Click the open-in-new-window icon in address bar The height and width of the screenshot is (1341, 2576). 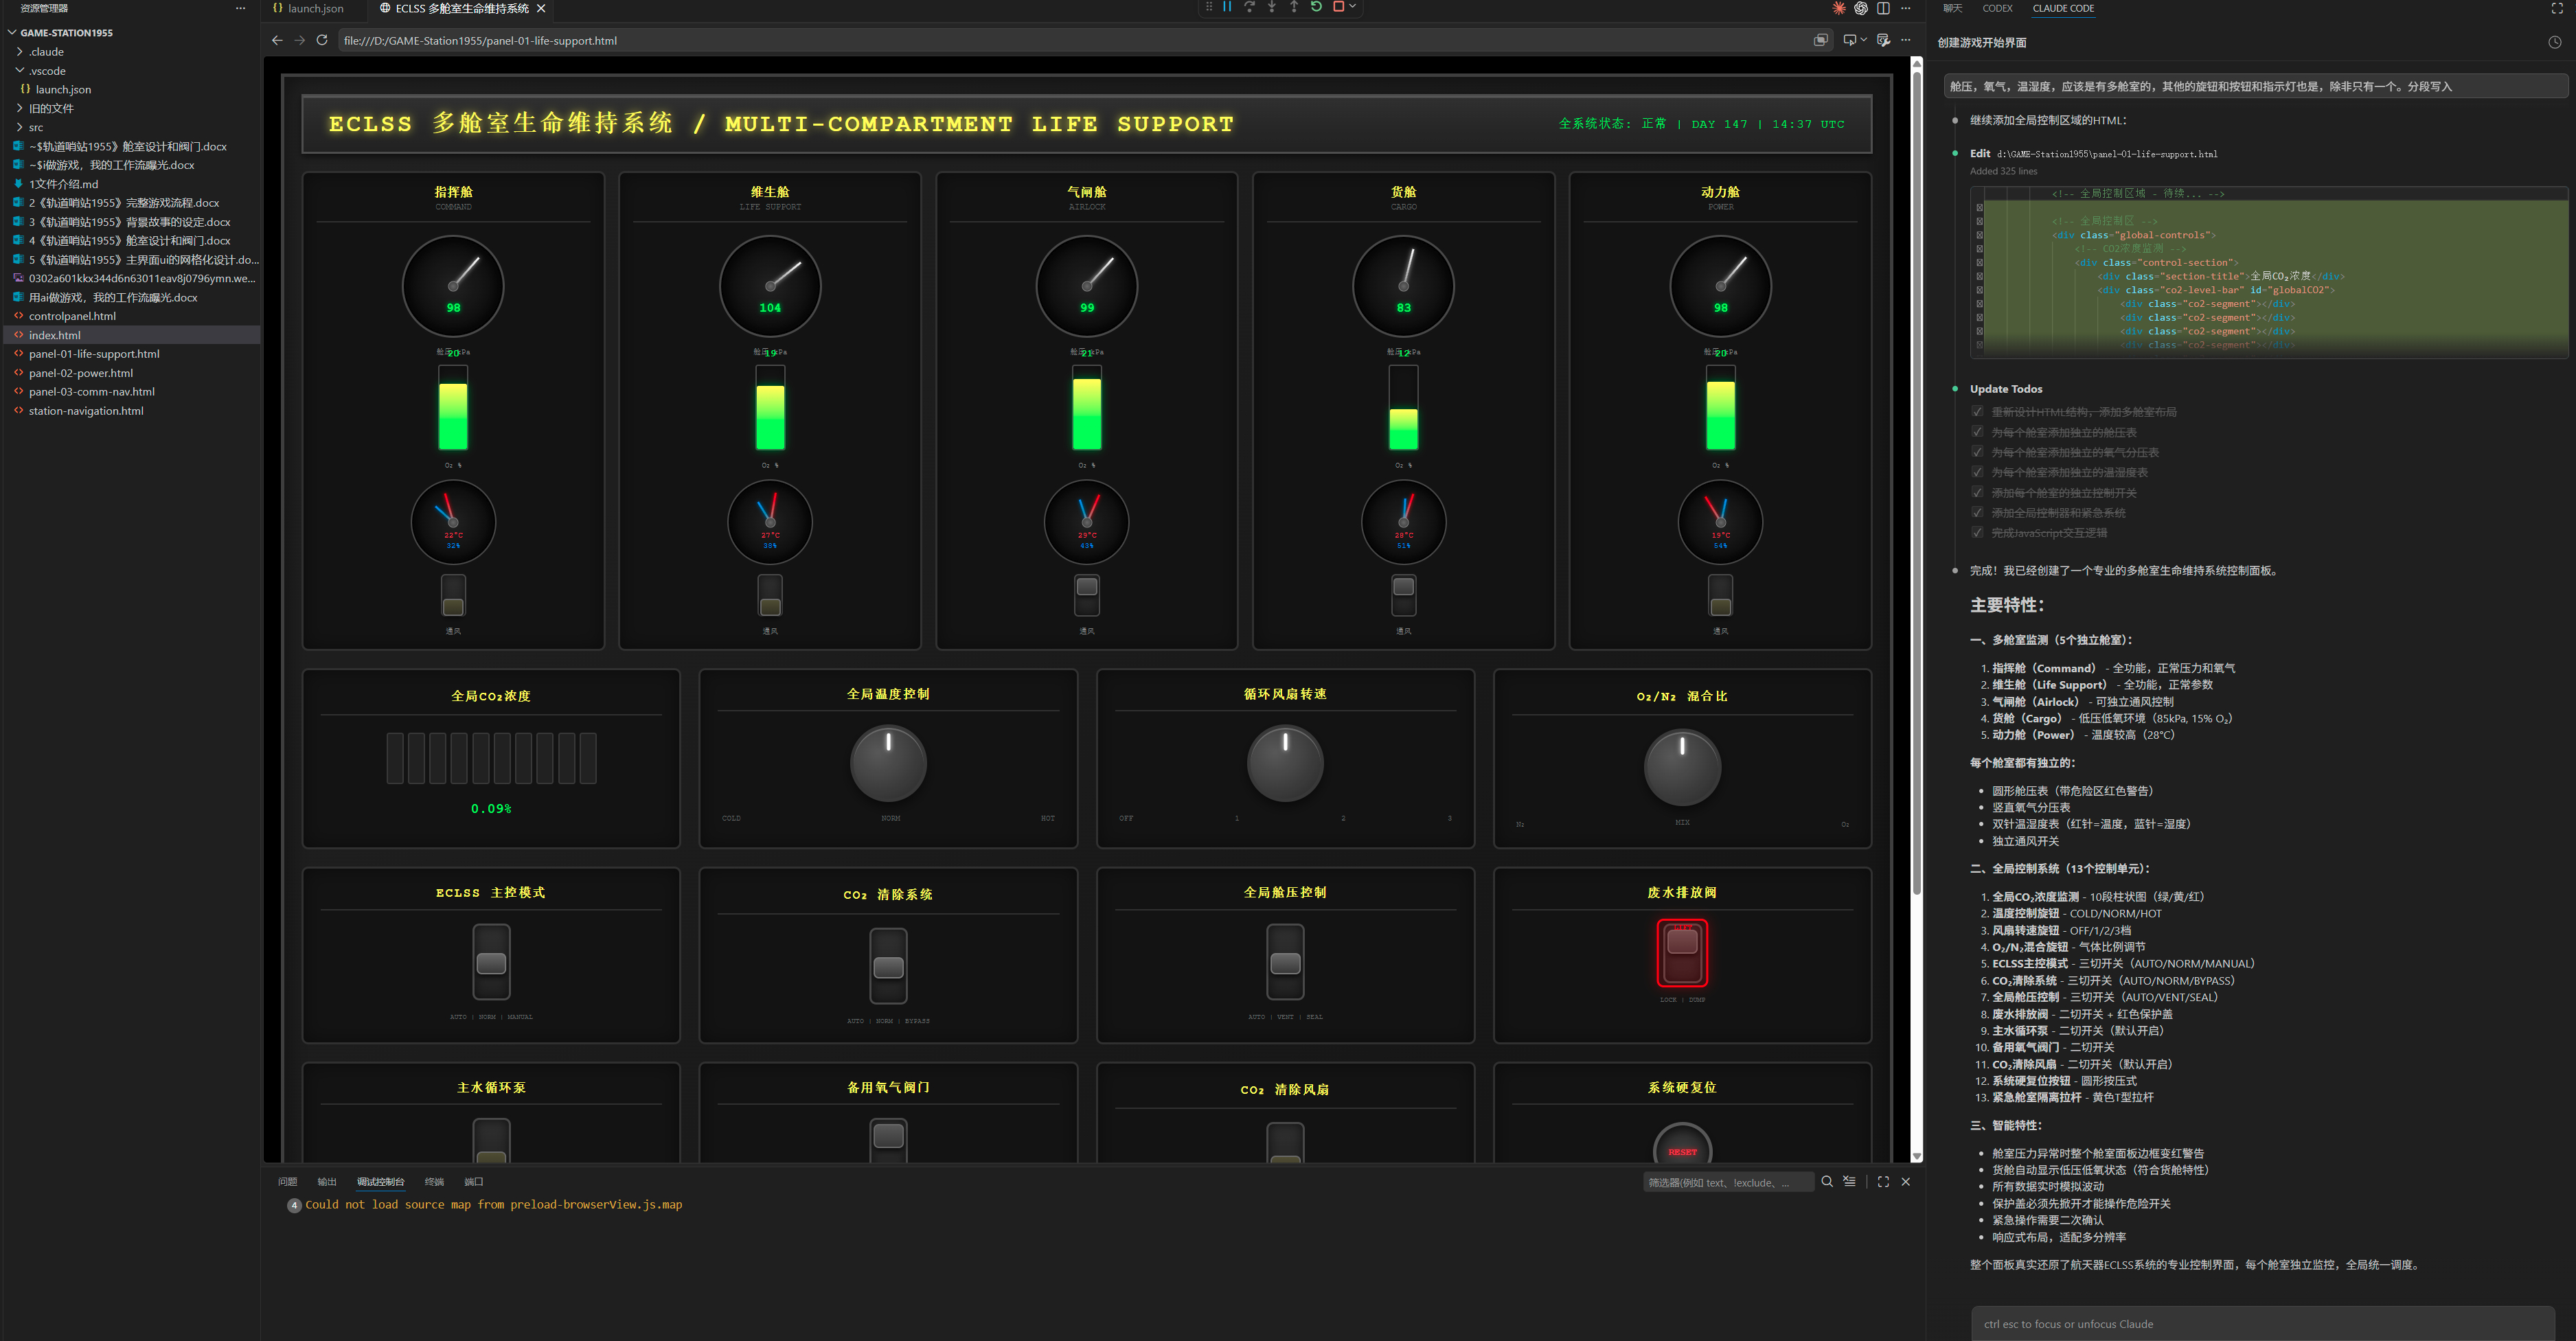coord(1821,40)
